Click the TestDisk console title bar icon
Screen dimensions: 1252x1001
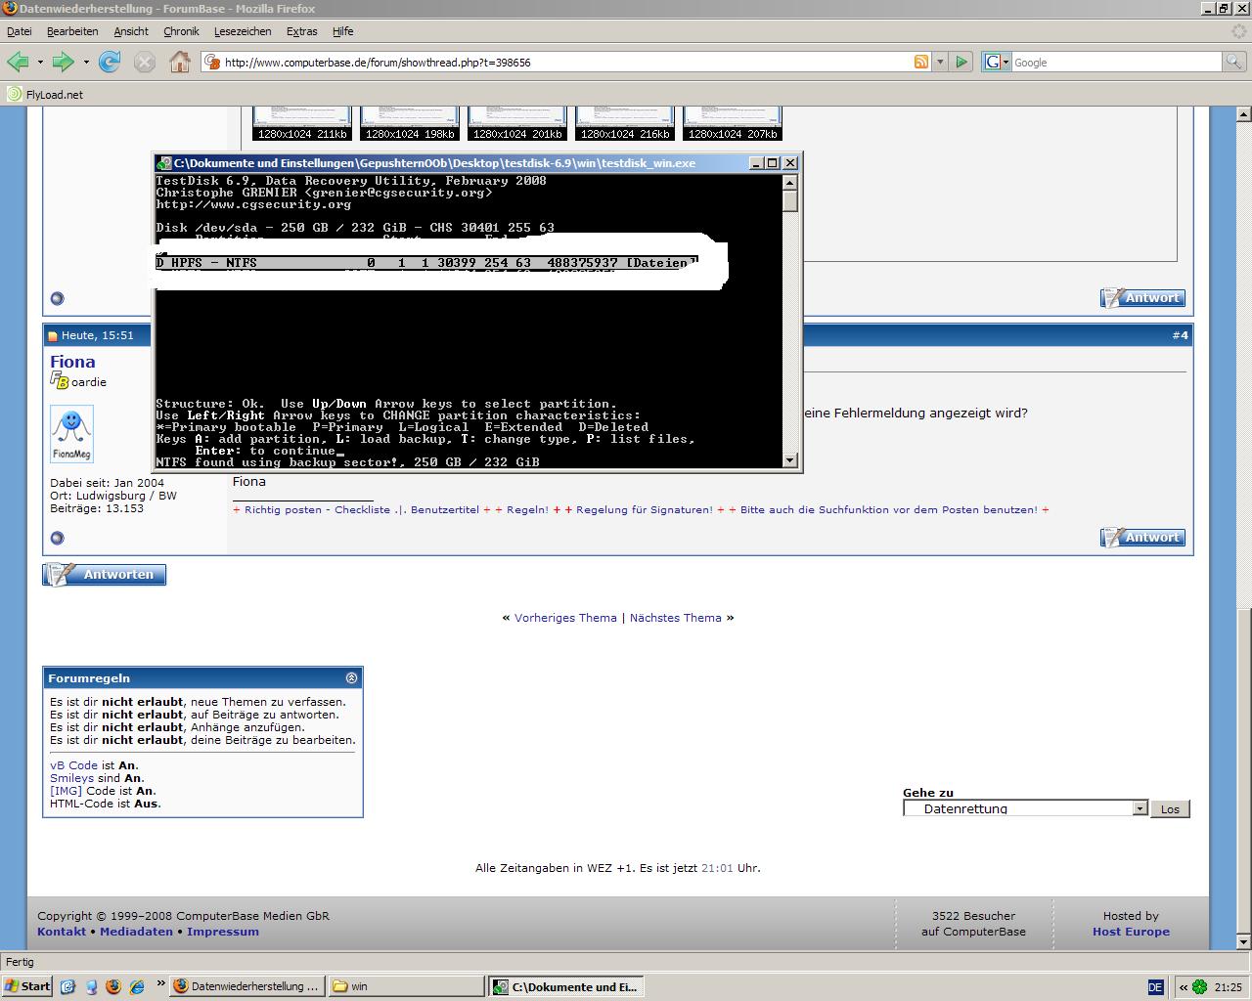point(165,163)
